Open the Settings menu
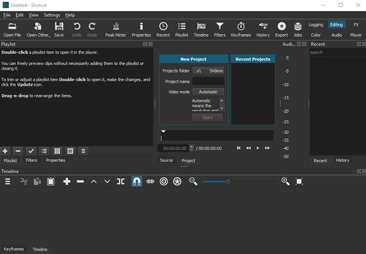366x254 pixels. coord(52,15)
